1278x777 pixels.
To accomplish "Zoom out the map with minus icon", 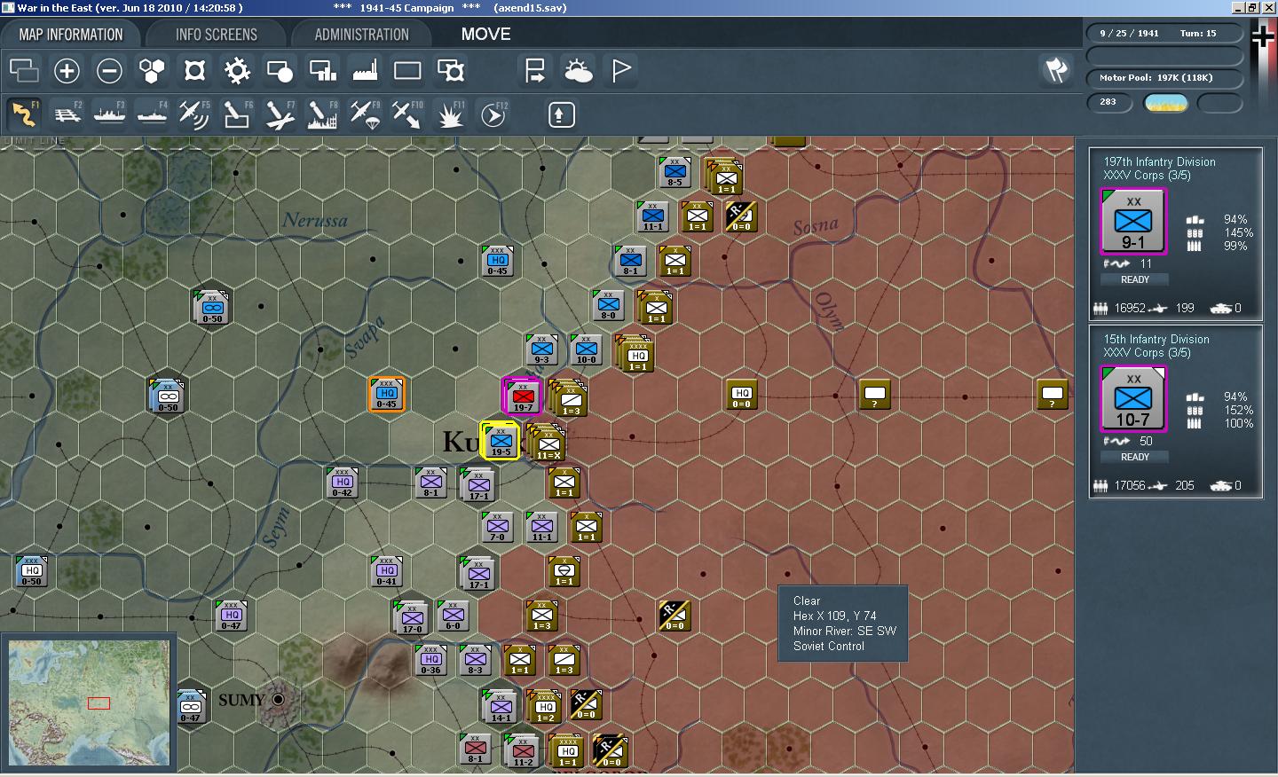I will click(109, 70).
